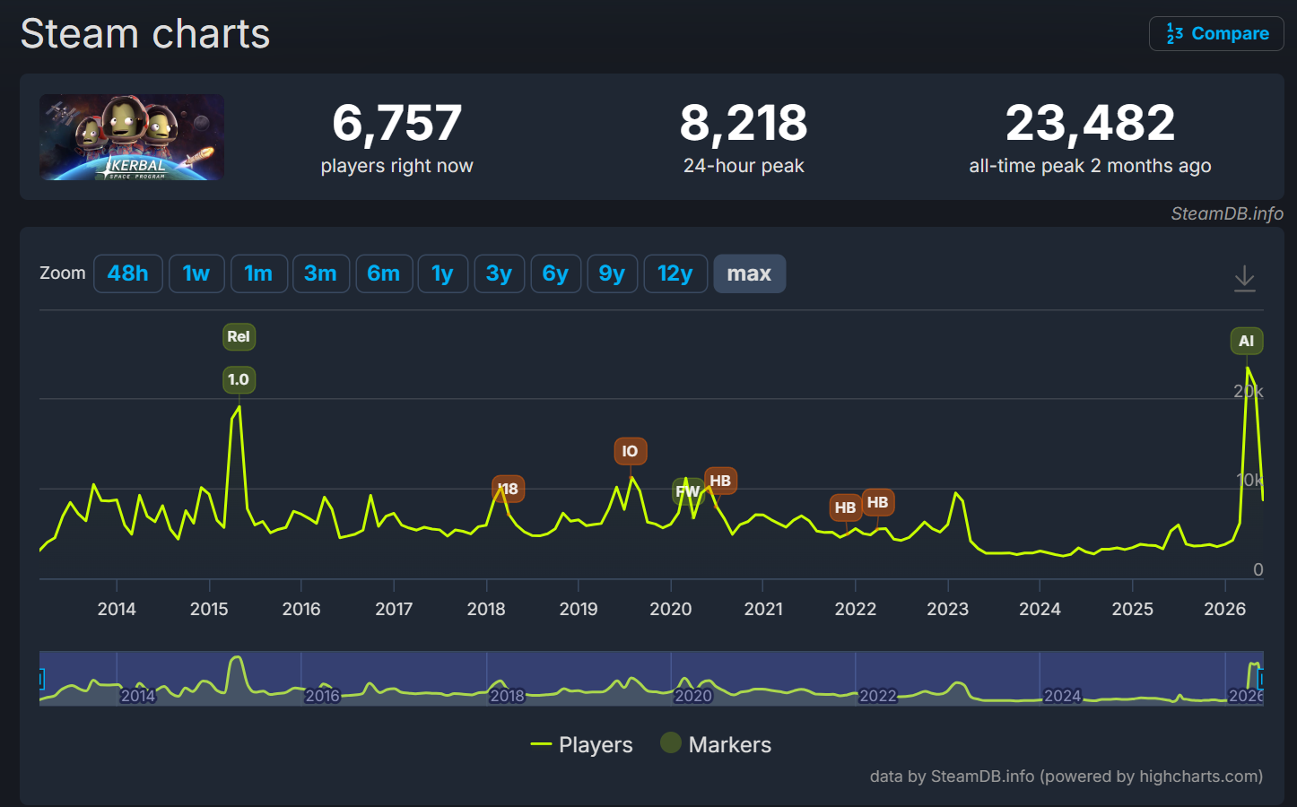Click the HB marker just before 2022
The height and width of the screenshot is (807, 1297).
coord(845,508)
